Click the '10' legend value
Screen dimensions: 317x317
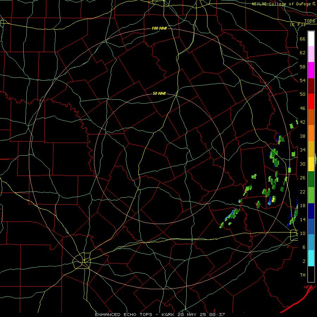(x=303, y=234)
